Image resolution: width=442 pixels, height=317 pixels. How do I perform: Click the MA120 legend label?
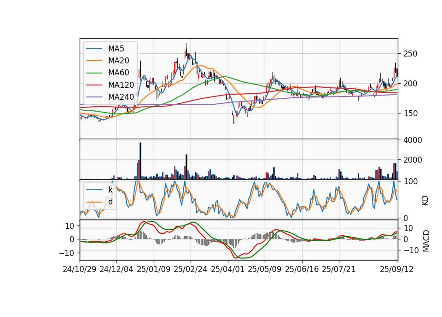click(x=121, y=85)
